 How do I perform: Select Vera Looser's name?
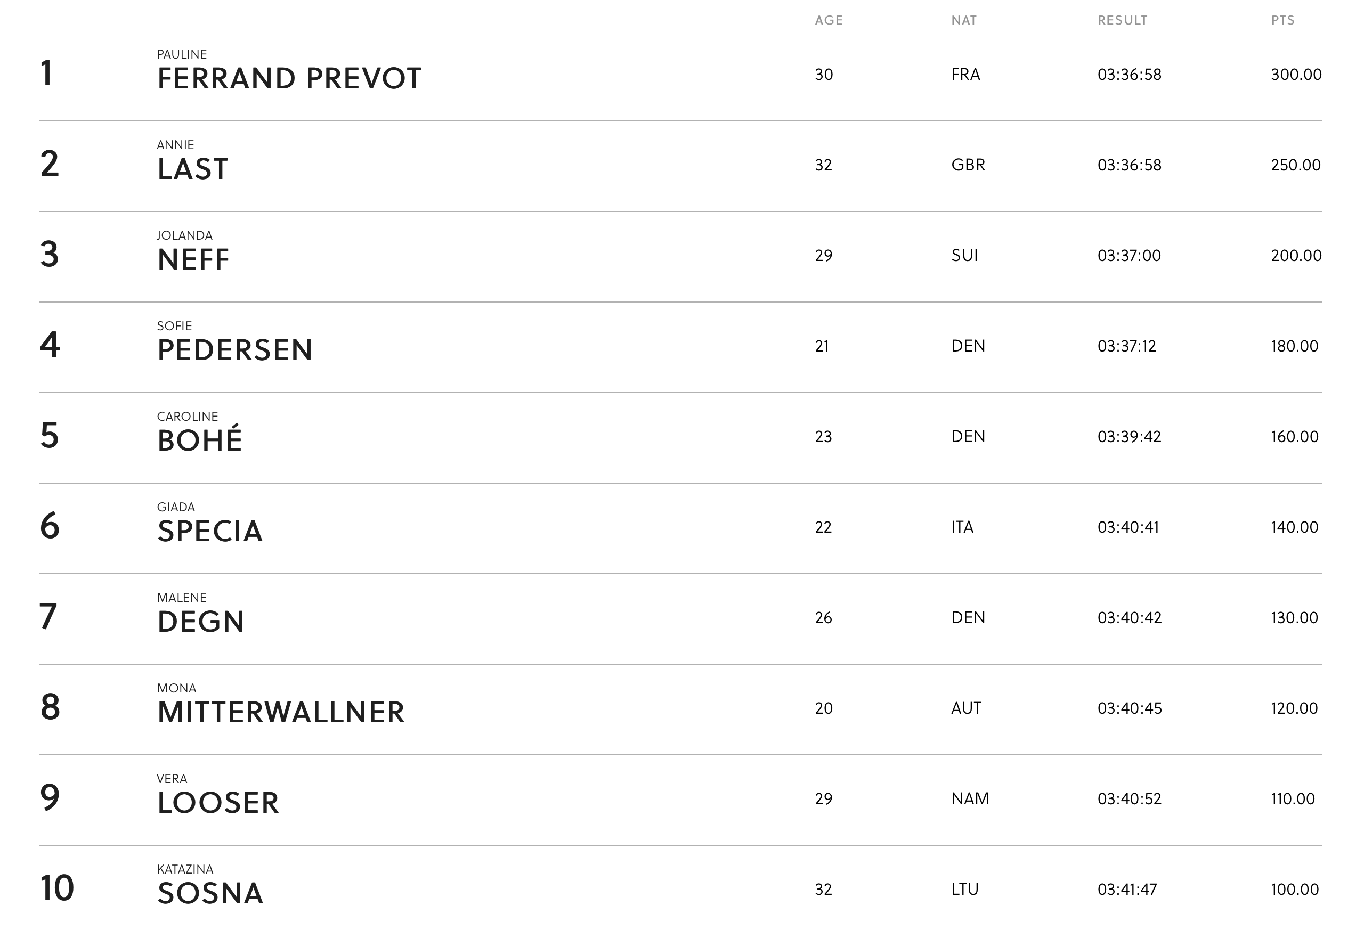218,802
